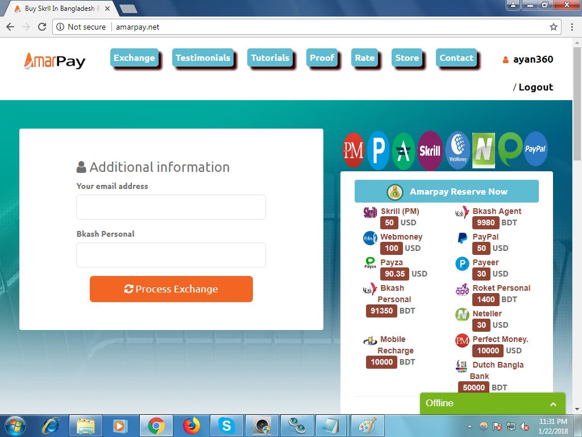Click the 9980 Bkash Agent reserve value

tap(485, 222)
